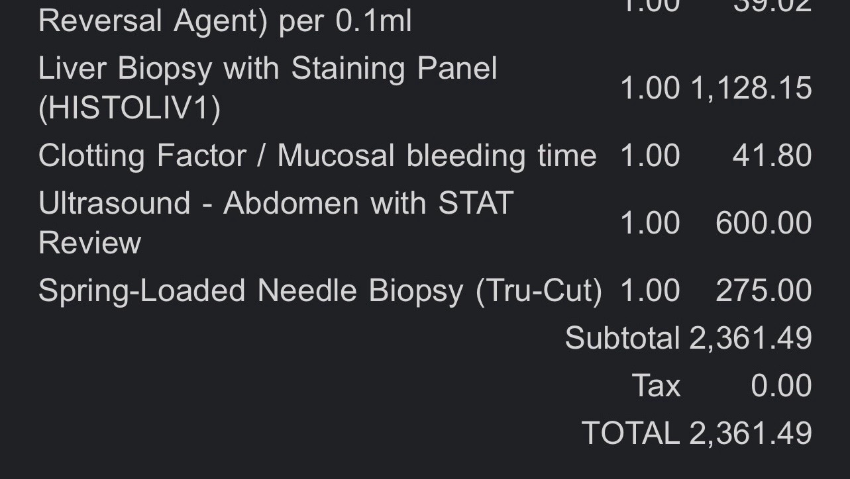Image resolution: width=850 pixels, height=479 pixels.
Task: Click the Tax label
Action: point(656,386)
